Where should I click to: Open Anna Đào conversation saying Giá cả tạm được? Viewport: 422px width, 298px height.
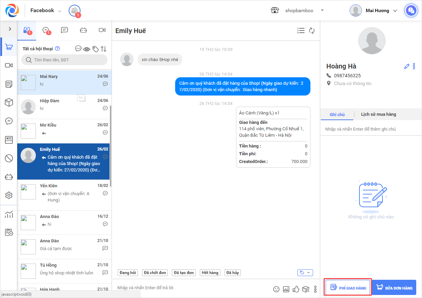[x=64, y=247]
